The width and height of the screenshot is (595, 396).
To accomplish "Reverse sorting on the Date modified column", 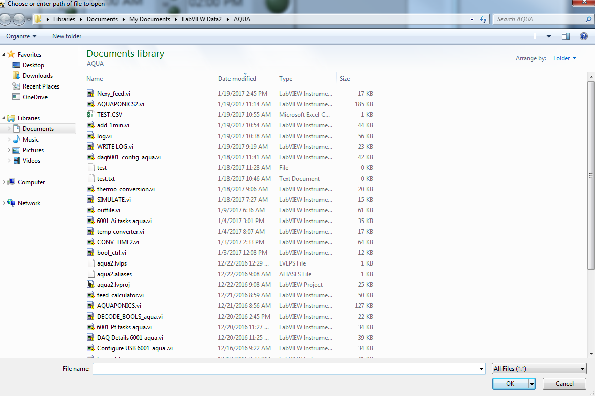I will click(x=237, y=78).
